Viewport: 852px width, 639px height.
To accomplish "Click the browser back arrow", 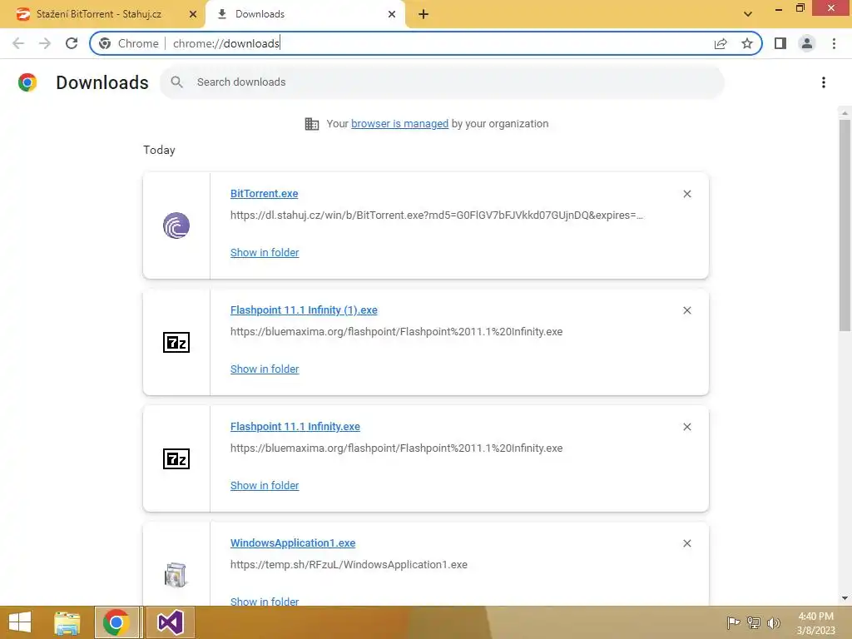I will [x=18, y=43].
